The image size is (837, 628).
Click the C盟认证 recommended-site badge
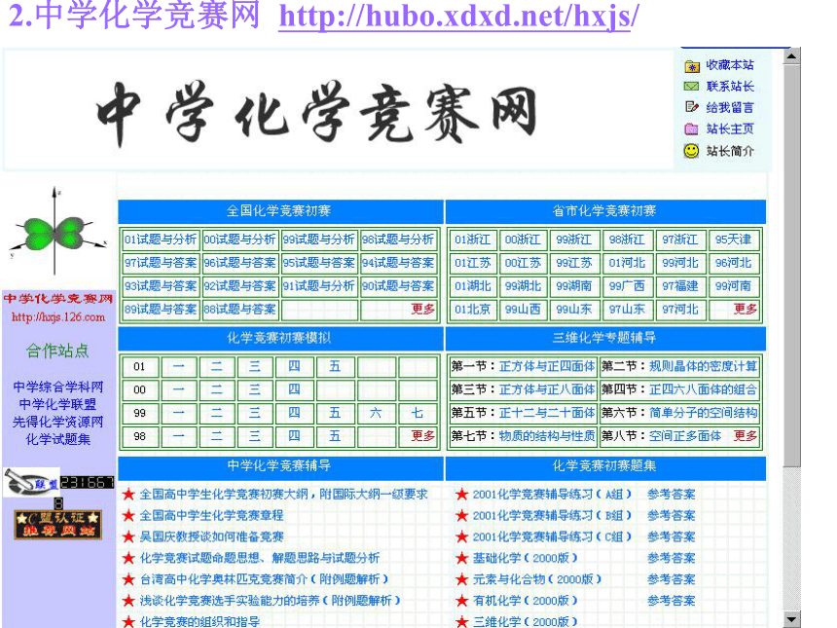(57, 525)
